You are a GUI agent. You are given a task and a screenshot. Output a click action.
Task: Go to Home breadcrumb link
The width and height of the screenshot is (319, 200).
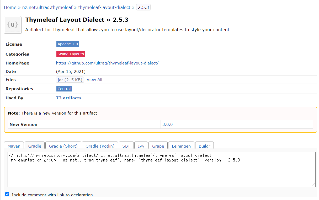(10, 7)
